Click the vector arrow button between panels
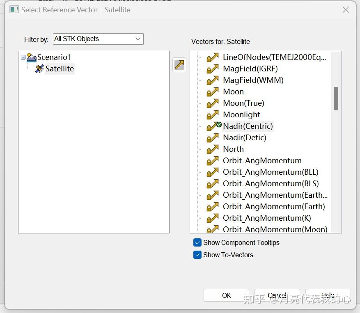This screenshot has height=313, width=360. [179, 65]
